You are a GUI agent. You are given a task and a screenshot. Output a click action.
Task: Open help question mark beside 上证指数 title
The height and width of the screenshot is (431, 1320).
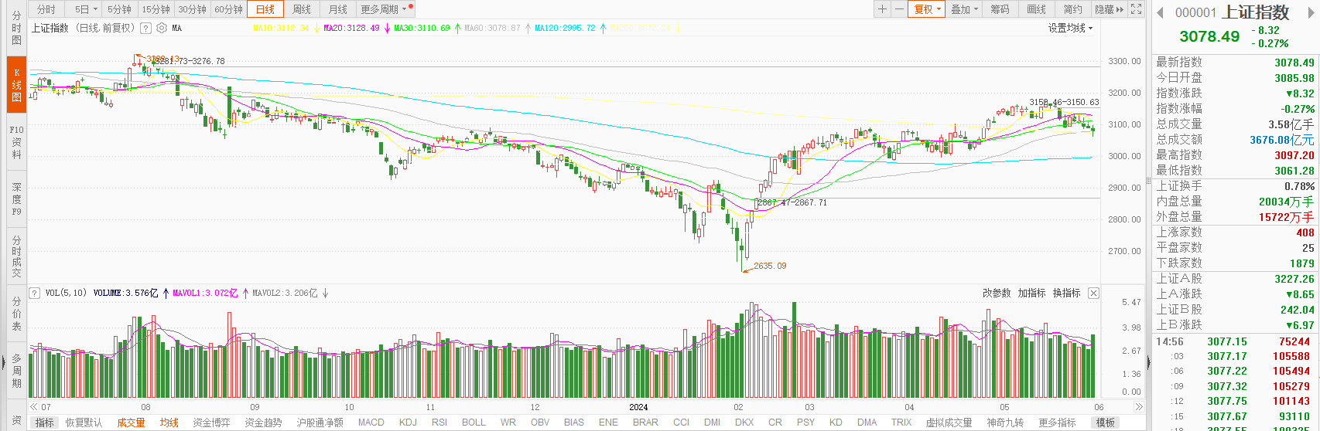tap(145, 28)
